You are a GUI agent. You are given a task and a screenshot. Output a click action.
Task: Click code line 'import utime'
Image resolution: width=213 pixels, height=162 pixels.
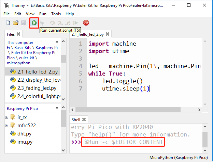[109, 51]
